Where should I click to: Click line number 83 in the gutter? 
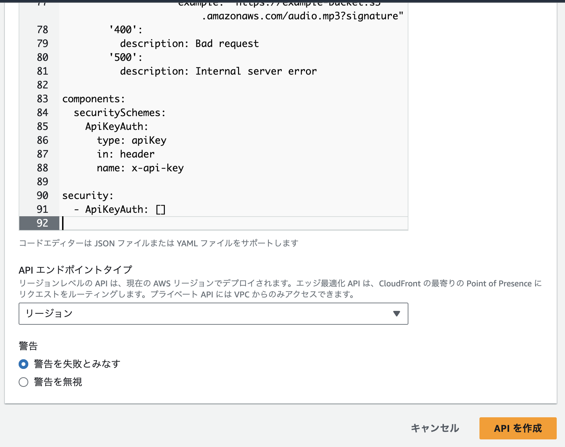click(42, 99)
